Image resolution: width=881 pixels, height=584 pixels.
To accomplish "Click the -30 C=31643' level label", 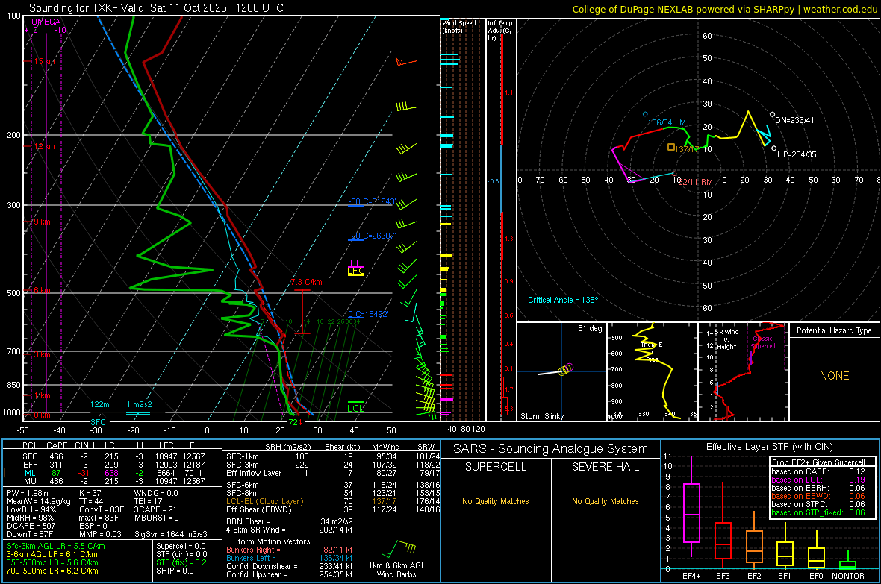I will (x=372, y=201).
